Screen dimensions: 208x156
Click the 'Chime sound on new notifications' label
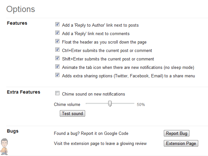point(94,94)
